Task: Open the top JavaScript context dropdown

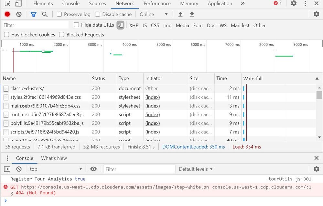Action: click(56, 169)
